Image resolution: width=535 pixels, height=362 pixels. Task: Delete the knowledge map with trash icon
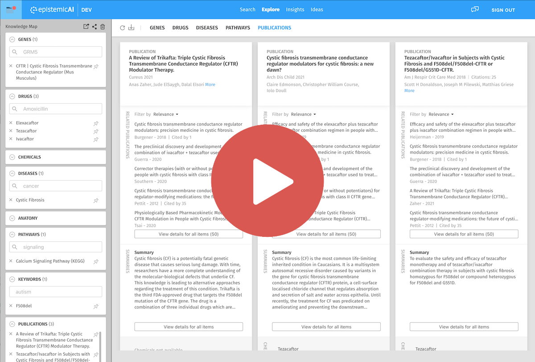103,27
